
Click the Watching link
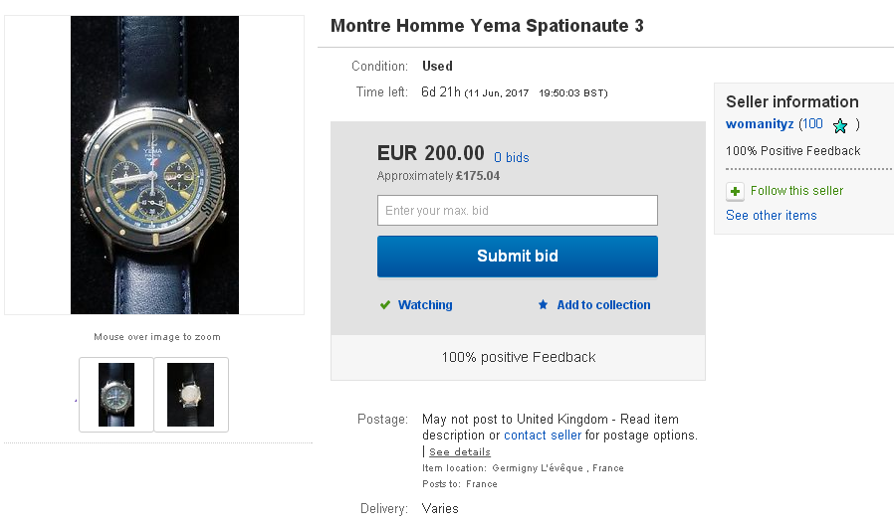[425, 305]
